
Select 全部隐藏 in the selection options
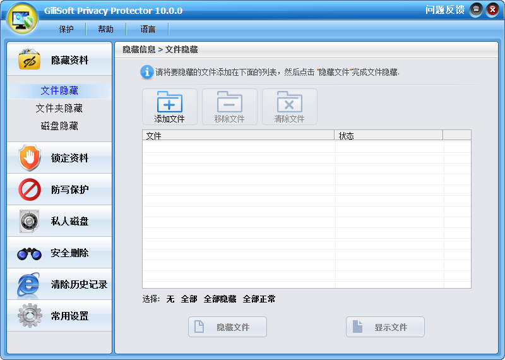point(220,299)
